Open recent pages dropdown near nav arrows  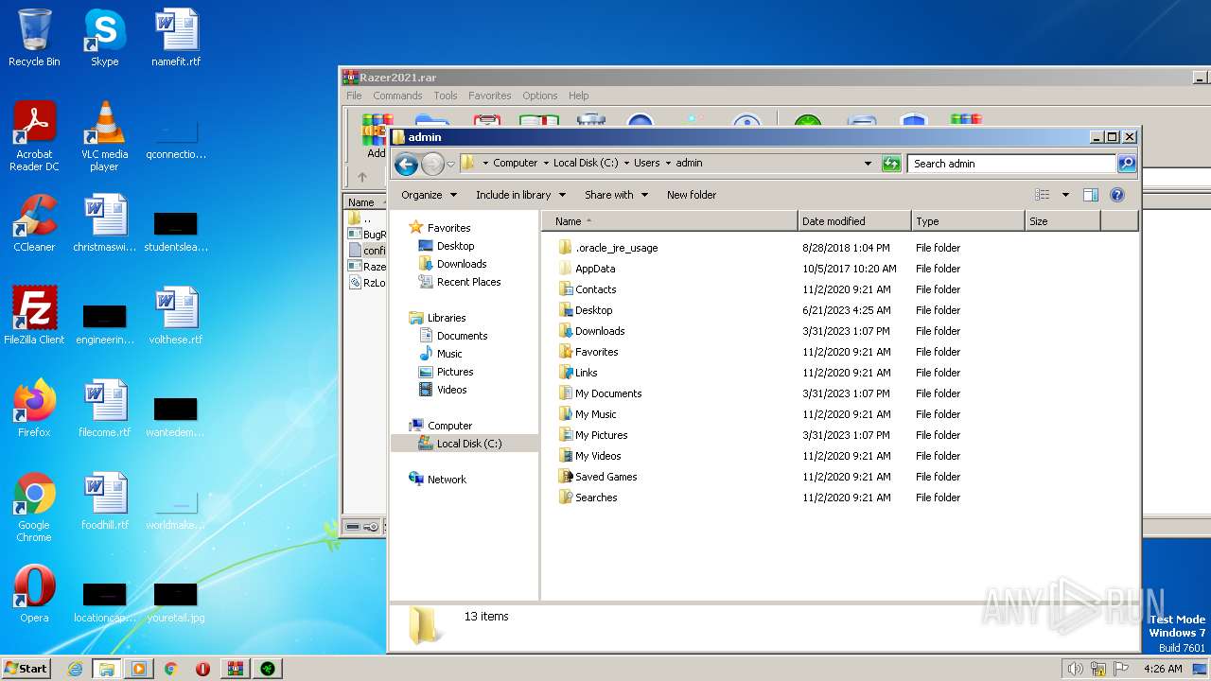click(450, 164)
